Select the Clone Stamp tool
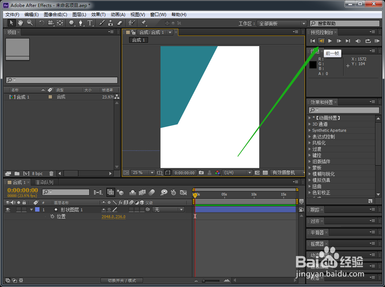Viewport: 385px width, 287px height. (x=110, y=23)
